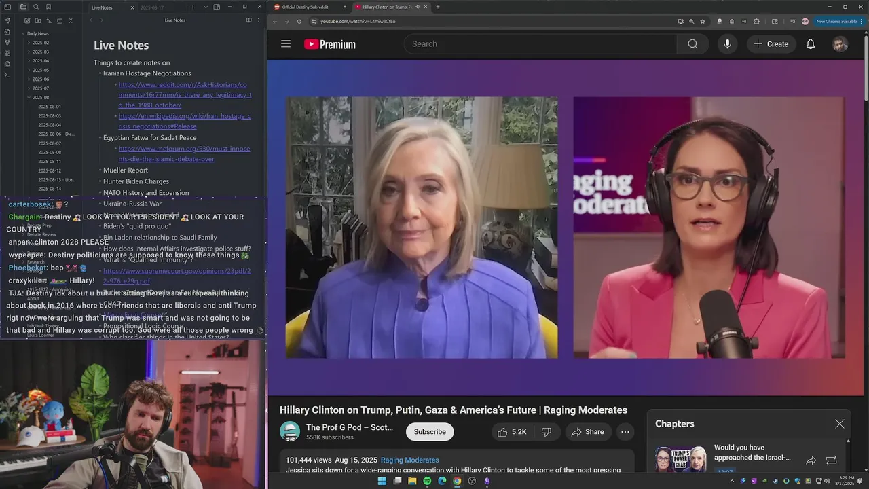Open more actions menu beside Share
Image resolution: width=869 pixels, height=489 pixels.
pyautogui.click(x=625, y=432)
